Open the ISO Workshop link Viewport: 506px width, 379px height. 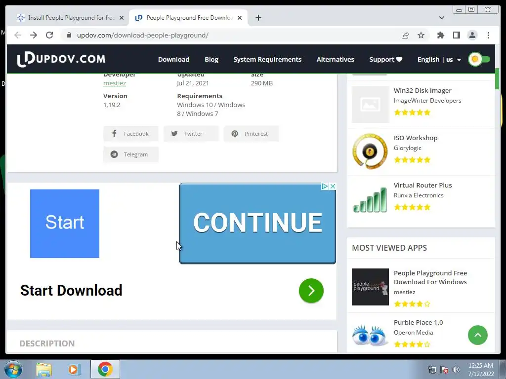[x=416, y=138]
